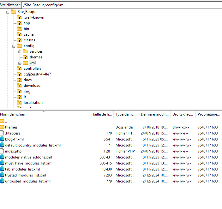Click the must_have_modules_list.xml Edge icon
This screenshot has width=222, height=209.
(x=2, y=163)
